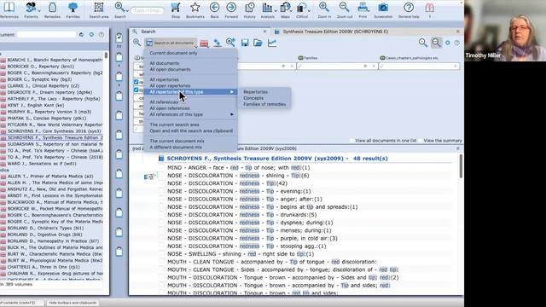This screenshot has height=307, width=546.
Task: Open Critical dropdown arrow in toolbar
Action: click(x=309, y=11)
